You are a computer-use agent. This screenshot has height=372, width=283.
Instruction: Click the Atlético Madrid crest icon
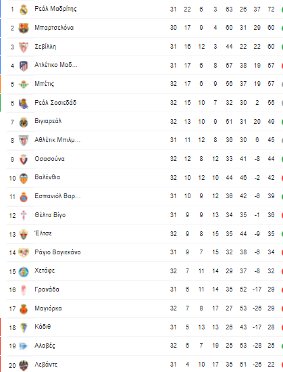pyautogui.click(x=24, y=66)
